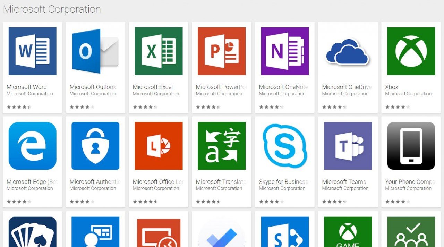Select the 'Microsoft Office Lens' title
This screenshot has height=247, width=444.
[159, 182]
